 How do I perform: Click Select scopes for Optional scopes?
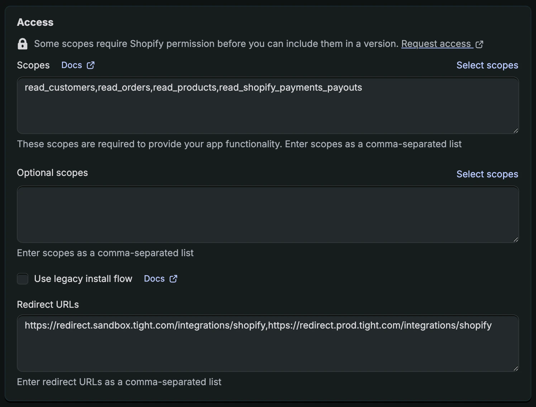click(x=487, y=174)
